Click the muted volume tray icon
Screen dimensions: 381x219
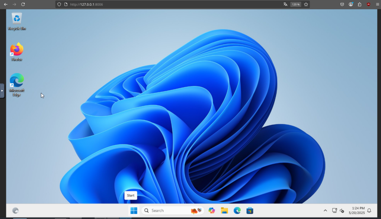click(x=342, y=210)
